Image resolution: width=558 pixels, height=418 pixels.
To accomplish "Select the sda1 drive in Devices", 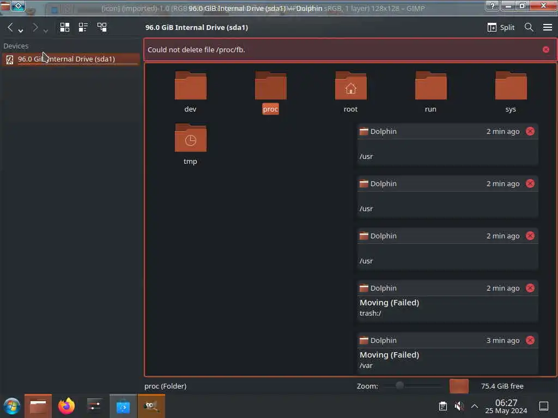I will tap(70, 59).
